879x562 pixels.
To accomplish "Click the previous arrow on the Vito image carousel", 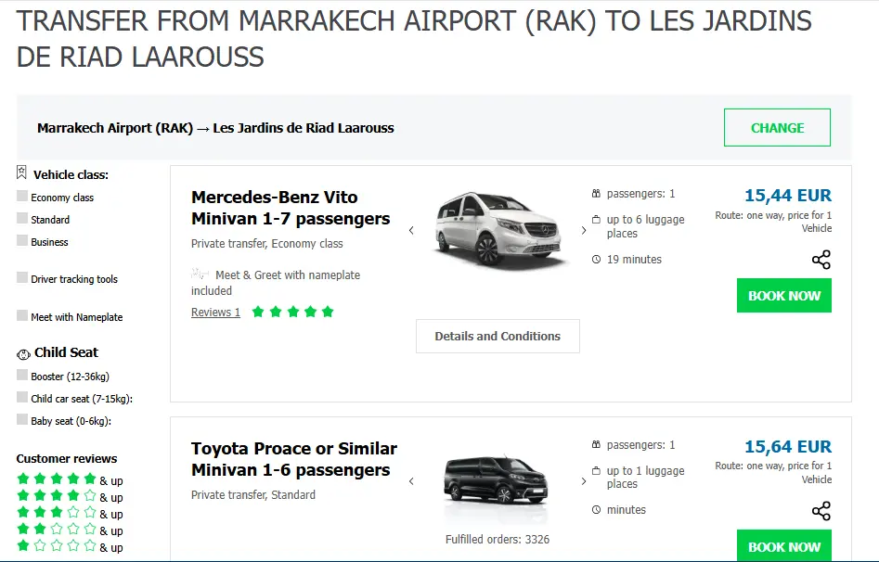I will (x=411, y=229).
